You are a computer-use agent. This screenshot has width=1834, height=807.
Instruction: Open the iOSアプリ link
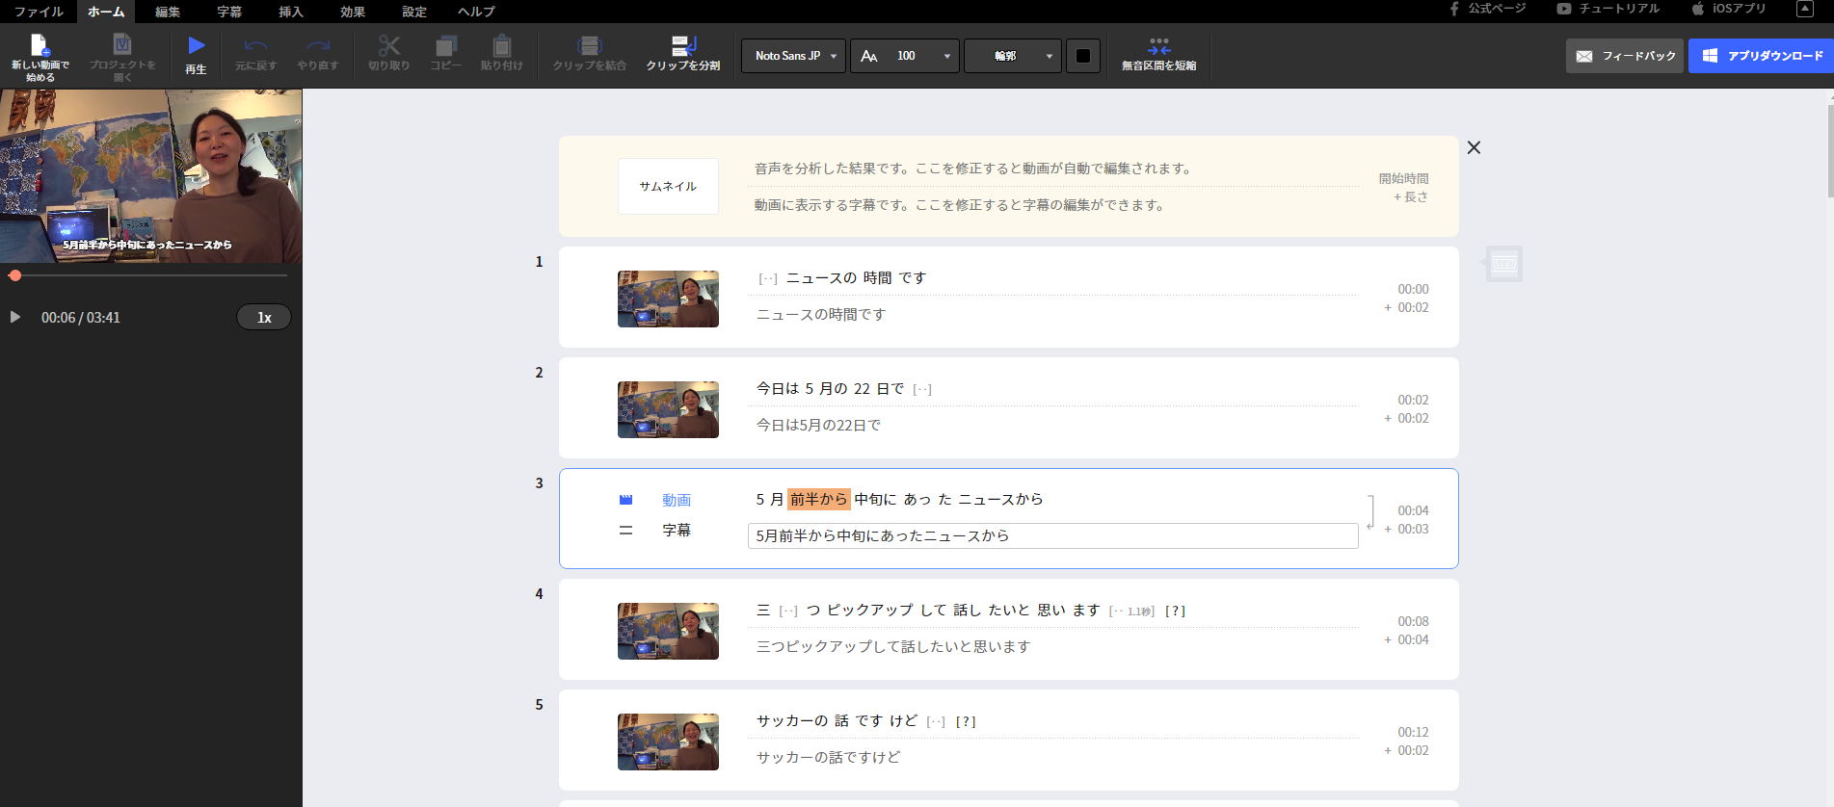tap(1729, 9)
